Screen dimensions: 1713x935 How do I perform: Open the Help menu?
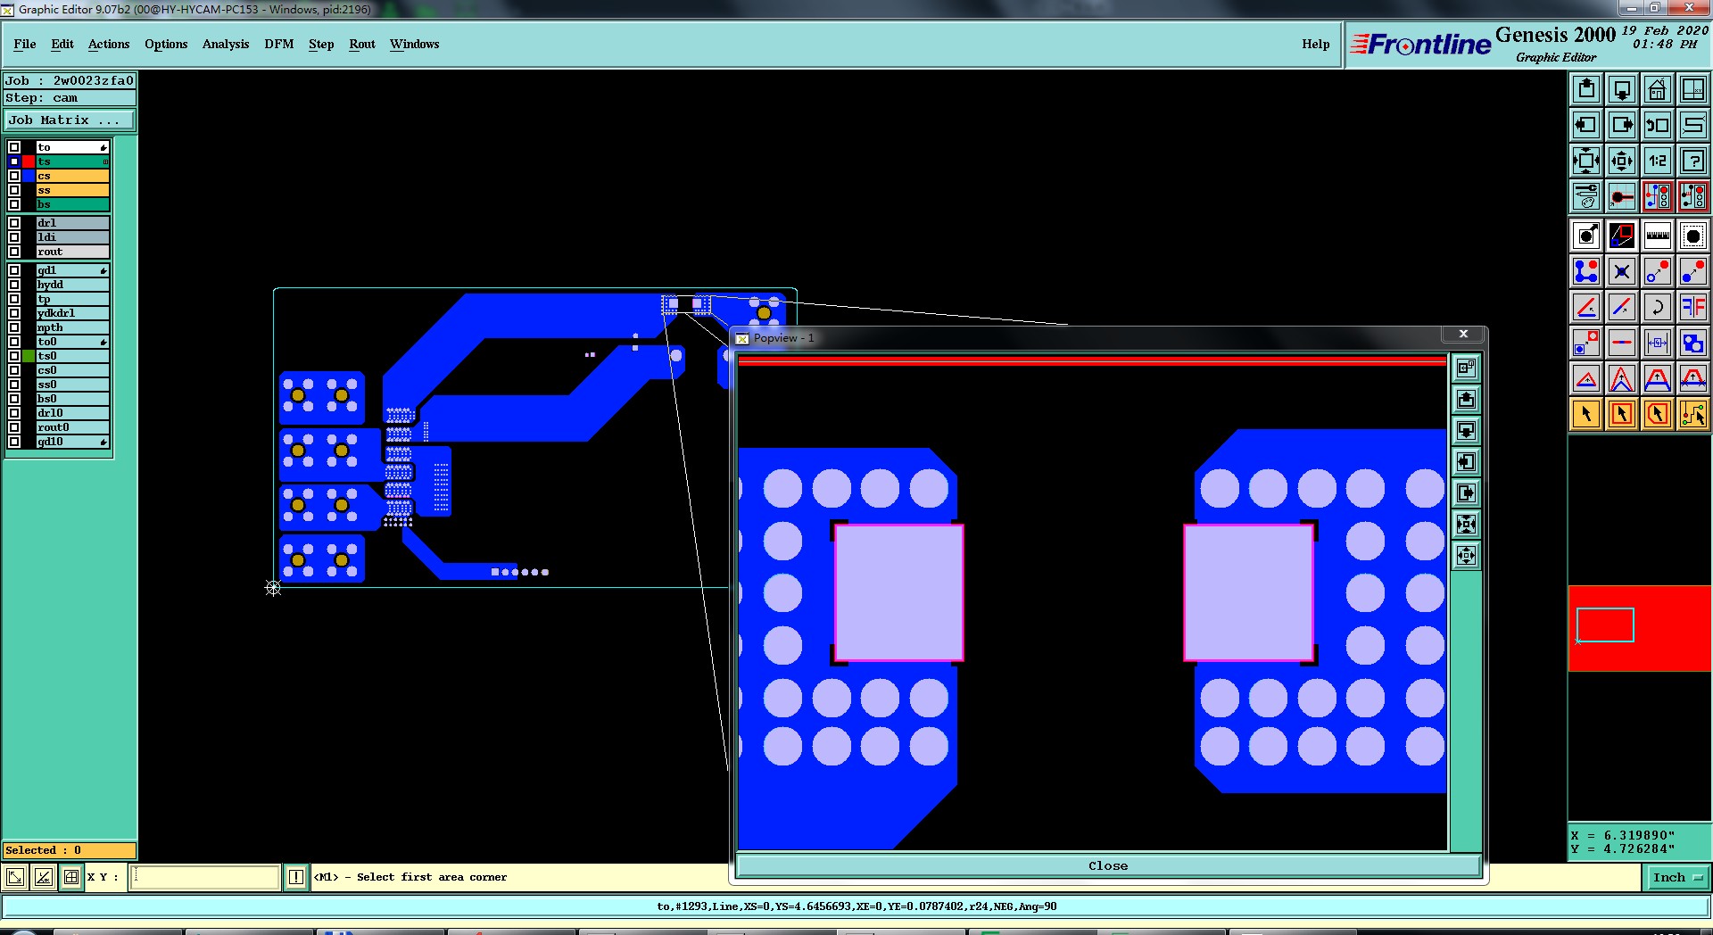1315,44
